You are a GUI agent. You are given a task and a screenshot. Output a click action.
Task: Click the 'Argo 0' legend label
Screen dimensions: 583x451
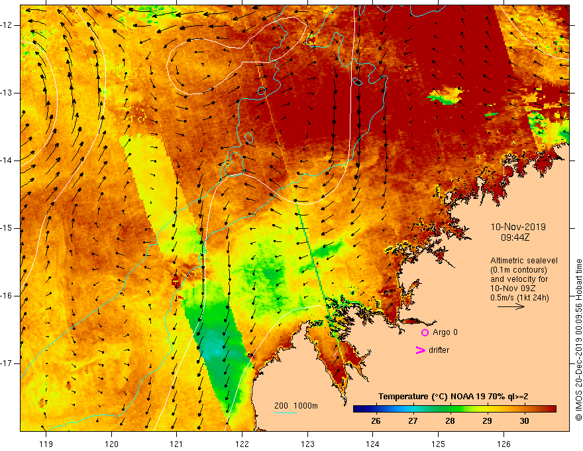click(x=445, y=332)
